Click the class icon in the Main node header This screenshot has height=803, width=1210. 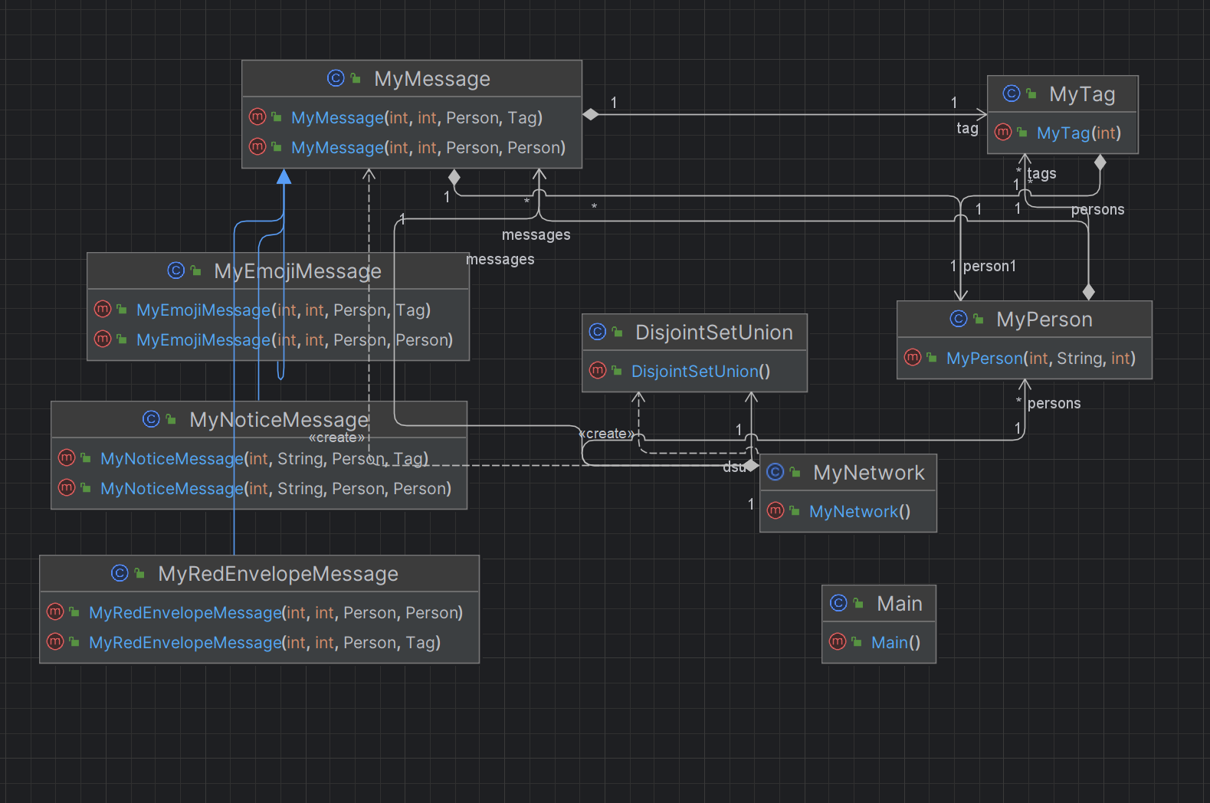tap(839, 603)
